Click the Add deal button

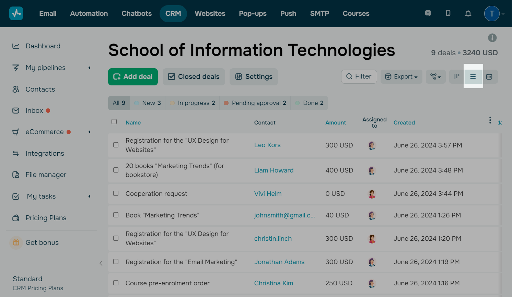(x=133, y=76)
